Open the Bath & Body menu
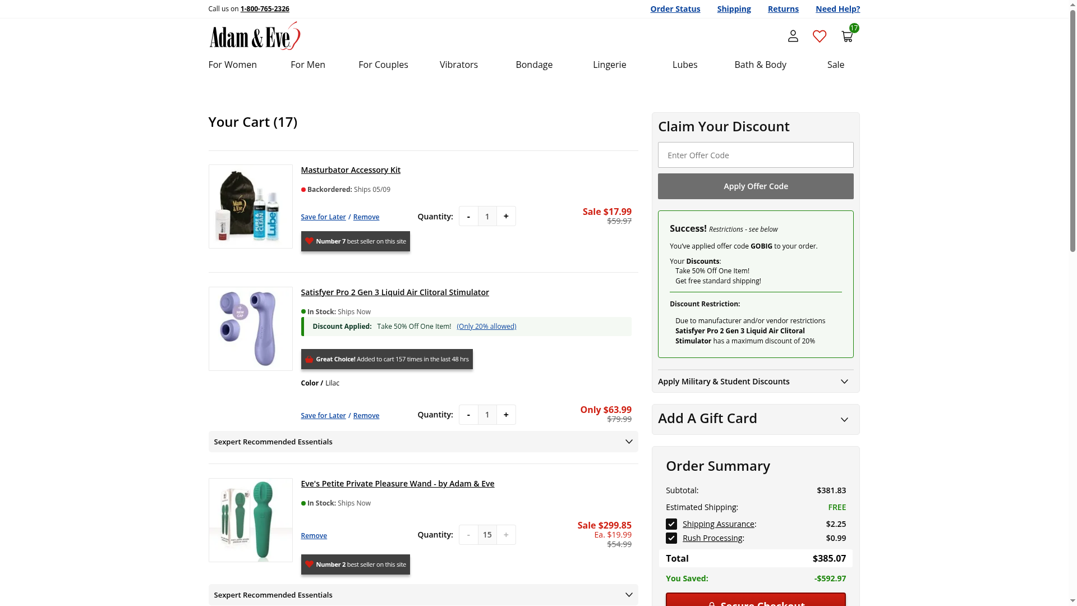The height and width of the screenshot is (606, 1077). tap(760, 65)
